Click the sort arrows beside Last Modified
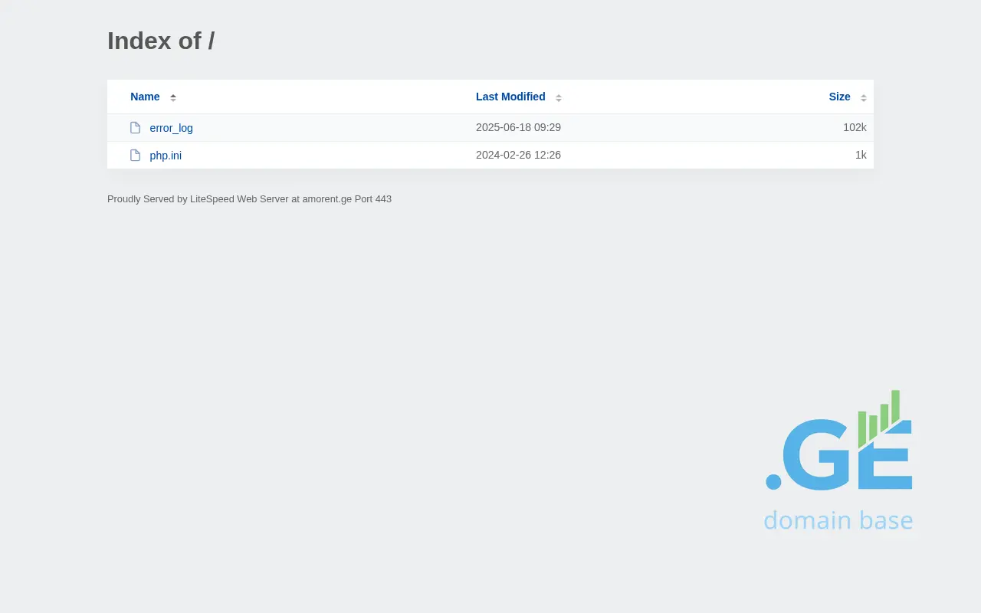The height and width of the screenshot is (613, 981). (559, 97)
